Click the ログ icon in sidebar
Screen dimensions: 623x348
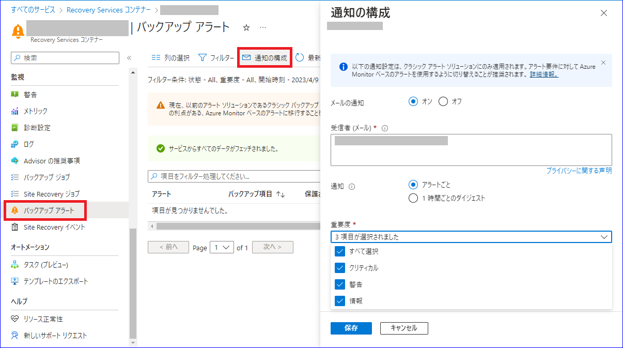[15, 144]
